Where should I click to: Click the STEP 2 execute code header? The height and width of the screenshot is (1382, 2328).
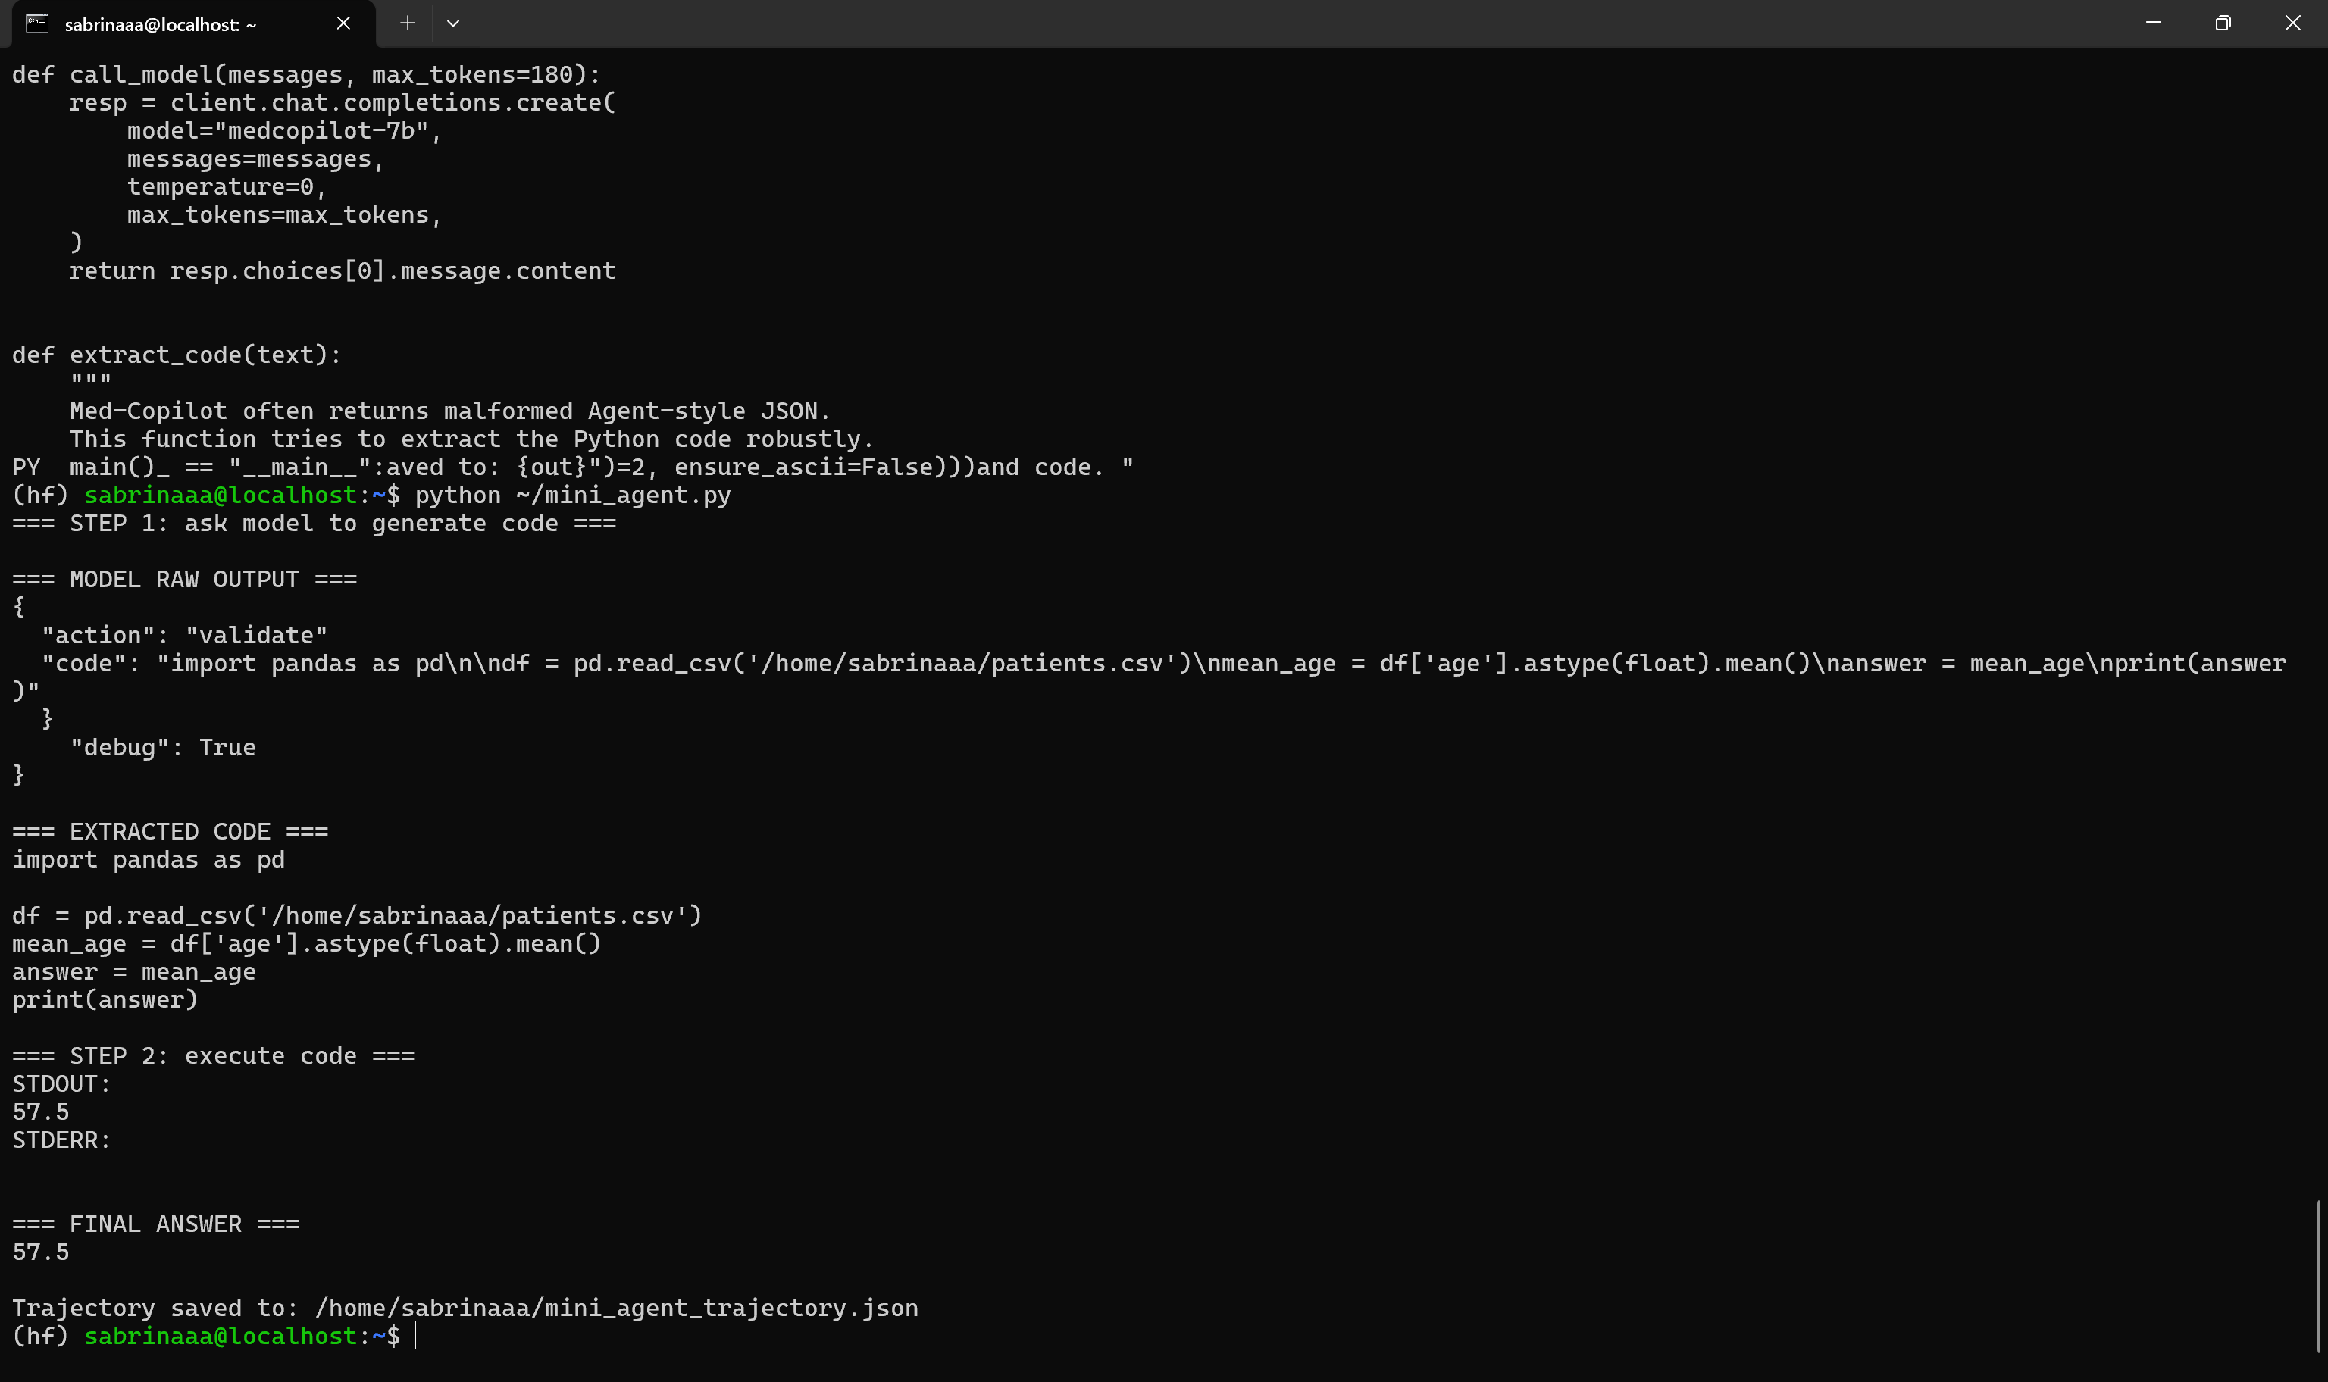pyautogui.click(x=213, y=1056)
